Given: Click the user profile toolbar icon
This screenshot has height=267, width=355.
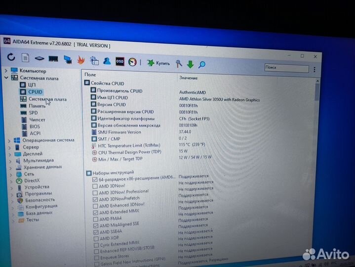Looking at the screenshot, I should pyautogui.click(x=107, y=61).
